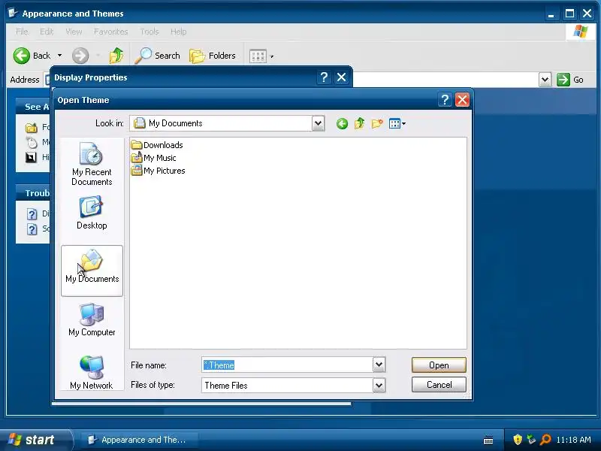Open the View menu
This screenshot has width=601, height=451.
click(x=74, y=32)
